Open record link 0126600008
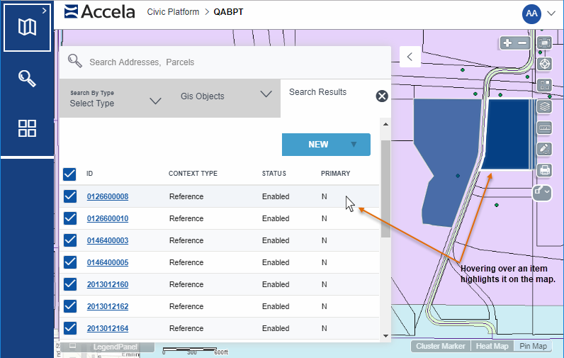The width and height of the screenshot is (564, 358). pos(108,196)
